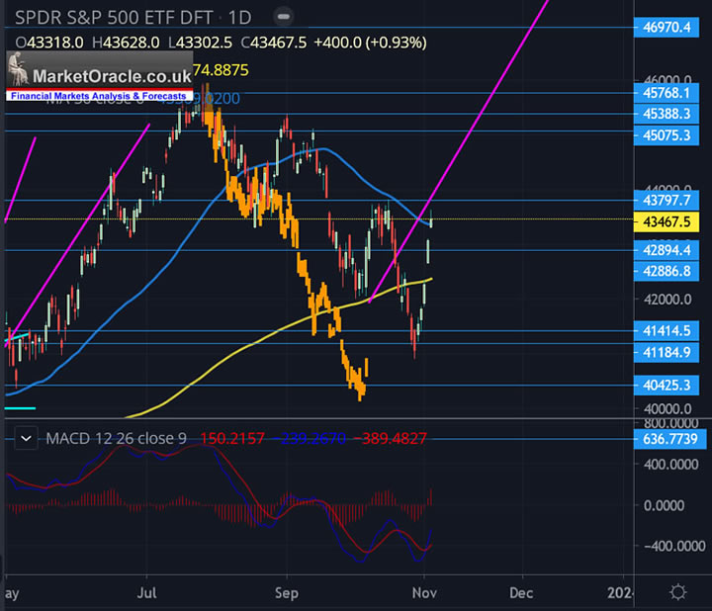Image resolution: width=712 pixels, height=611 pixels.
Task: Click the Nov time axis label
Action: tap(424, 593)
